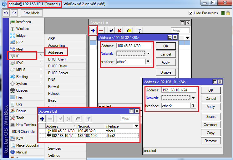Click the Undo arrow in WinBox toolbar
This screenshot has width=233, height=160.
(x=6, y=13)
